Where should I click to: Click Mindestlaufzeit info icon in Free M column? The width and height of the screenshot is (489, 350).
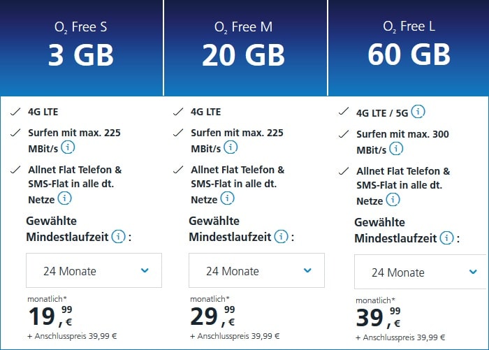pos(281,236)
